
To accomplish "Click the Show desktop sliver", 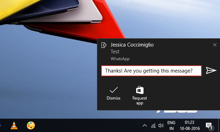I will tap(219, 125).
